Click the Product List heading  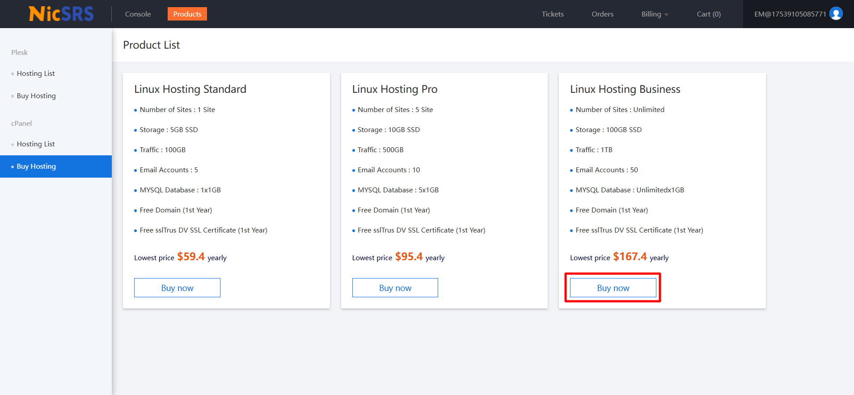pos(152,45)
